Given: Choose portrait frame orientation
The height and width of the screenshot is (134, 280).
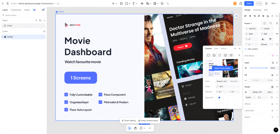Looking at the screenshot, I should [x=264, y=23].
